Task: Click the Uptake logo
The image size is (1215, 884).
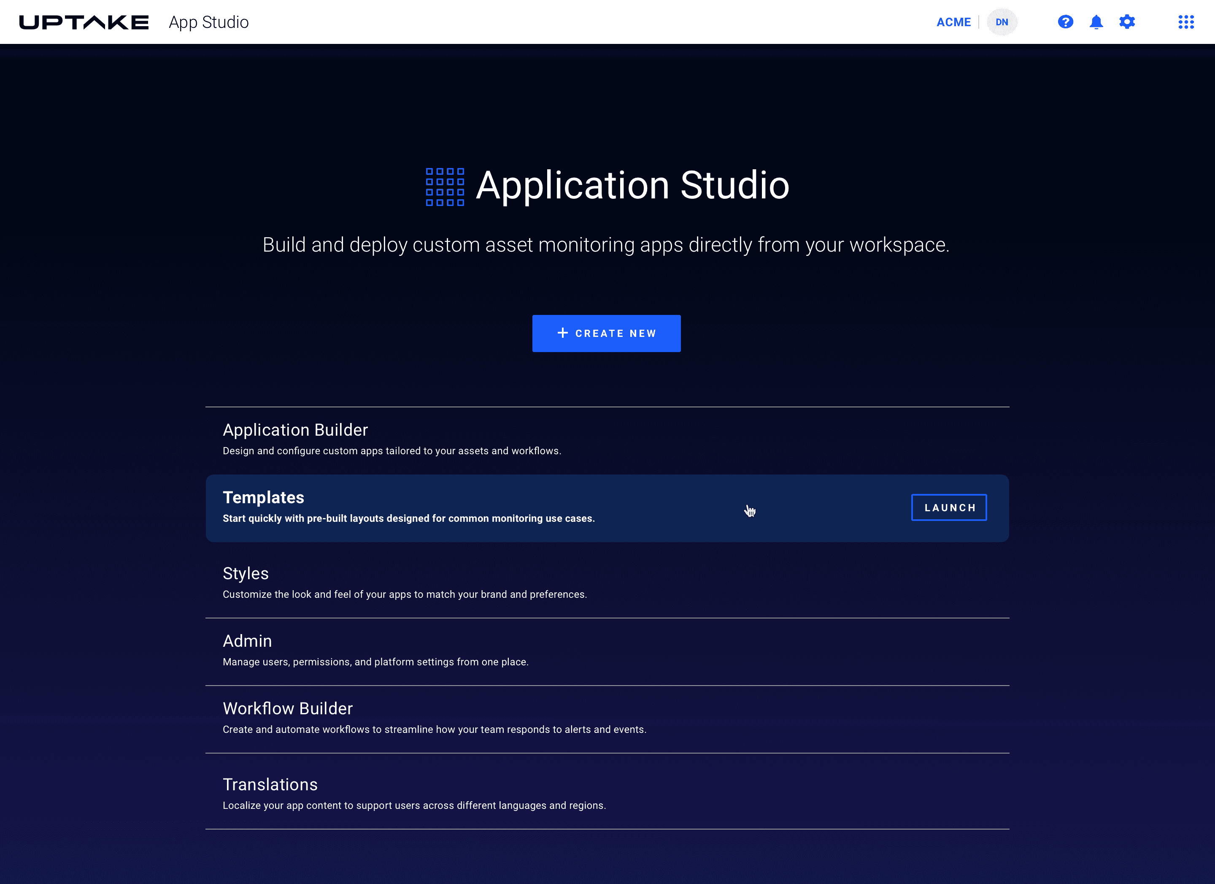Action: pos(84,22)
